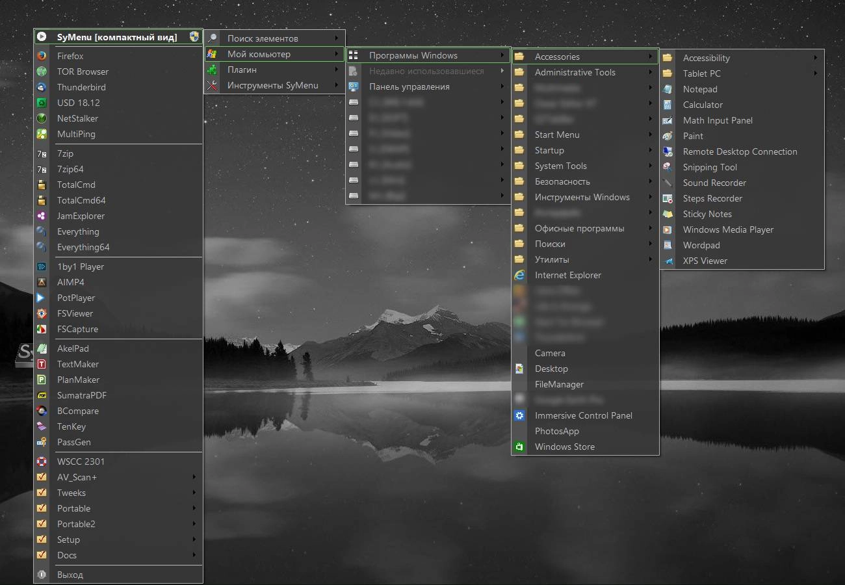Open the Startup folder entry
Screen dimensions: 845x585
(x=585, y=150)
